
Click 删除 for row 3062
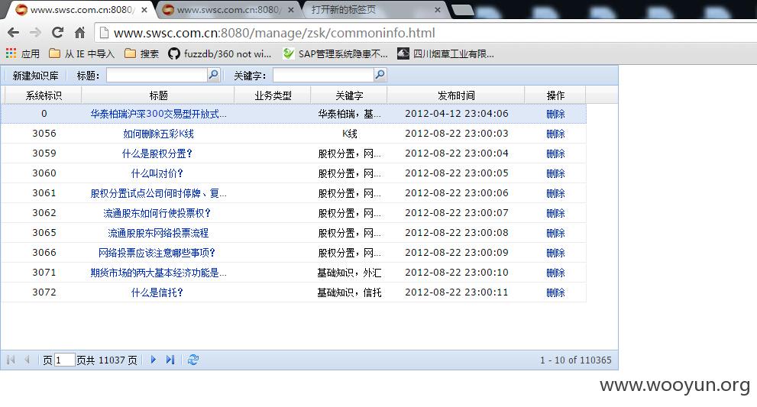[555, 213]
